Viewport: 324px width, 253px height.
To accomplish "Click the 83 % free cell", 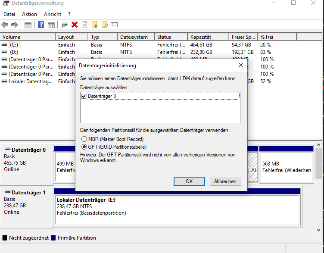I will point(266,52).
